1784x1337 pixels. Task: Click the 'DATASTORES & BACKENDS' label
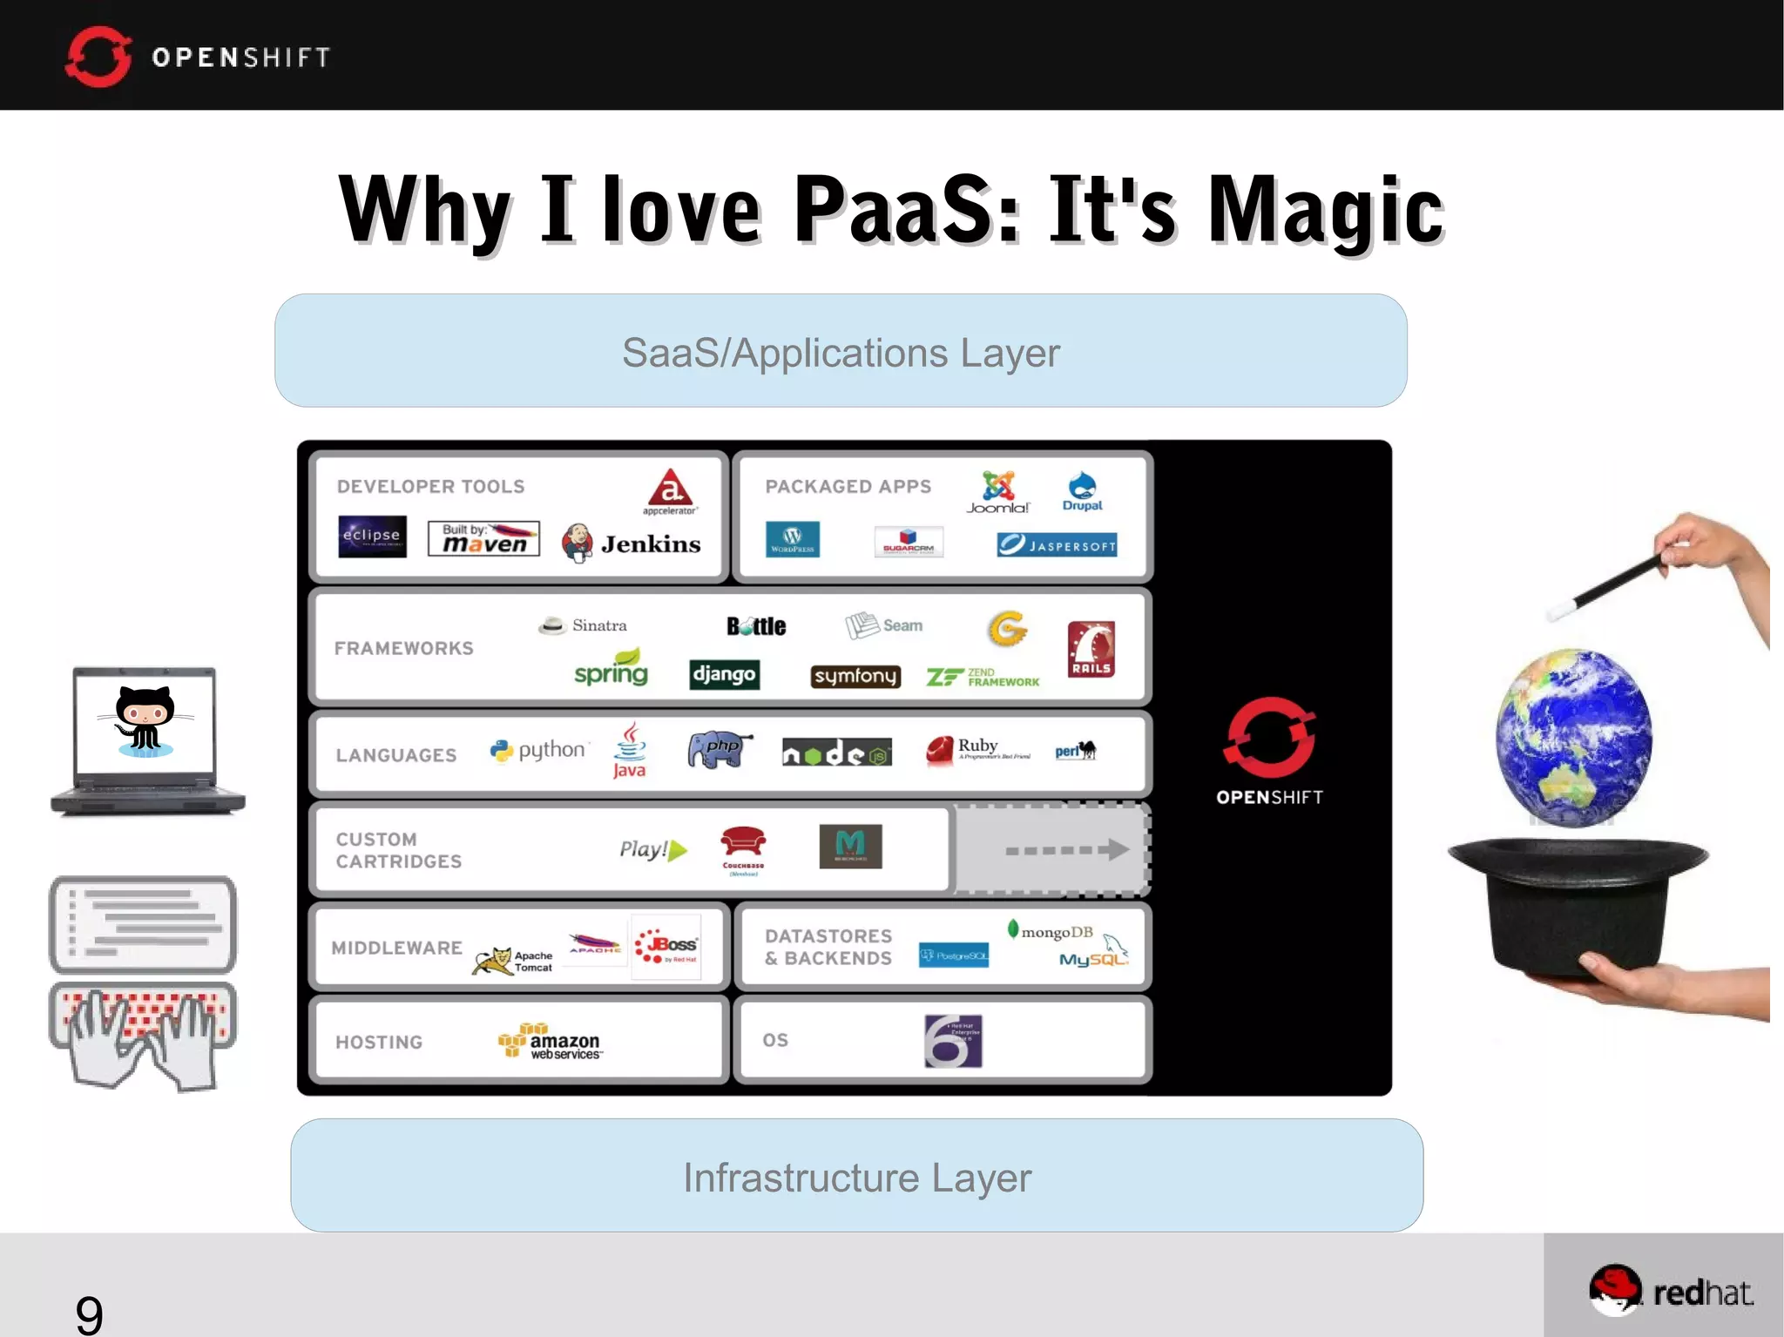pos(828,948)
